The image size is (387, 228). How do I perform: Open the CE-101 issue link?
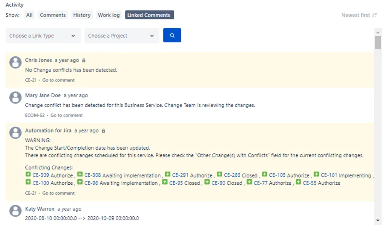coord(329,175)
